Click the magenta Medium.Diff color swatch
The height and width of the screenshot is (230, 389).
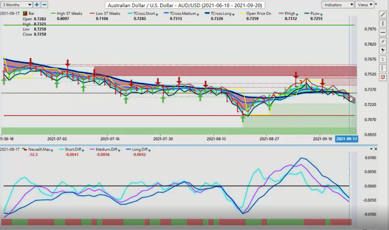(x=92, y=150)
